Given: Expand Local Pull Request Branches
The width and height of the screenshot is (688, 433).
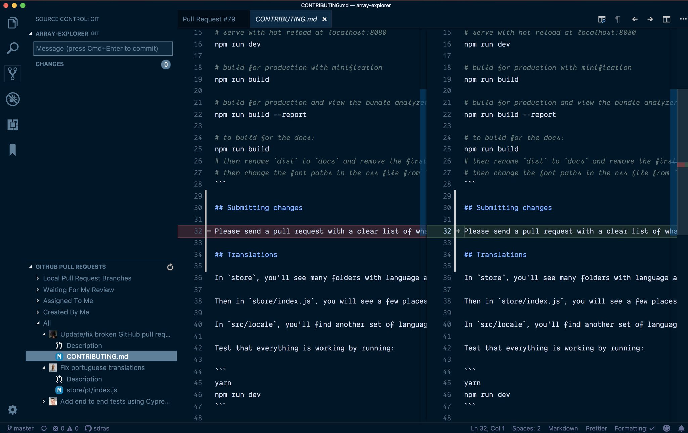Looking at the screenshot, I should (x=38, y=278).
